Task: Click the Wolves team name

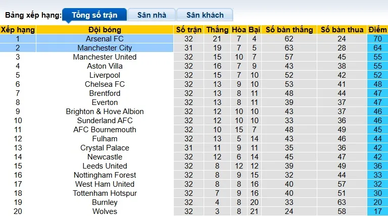Action: pyautogui.click(x=105, y=211)
